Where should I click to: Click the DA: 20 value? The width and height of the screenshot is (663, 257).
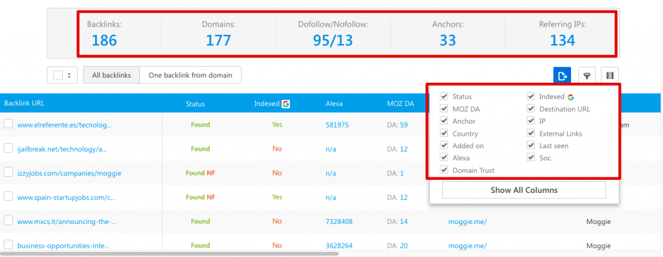click(398, 245)
